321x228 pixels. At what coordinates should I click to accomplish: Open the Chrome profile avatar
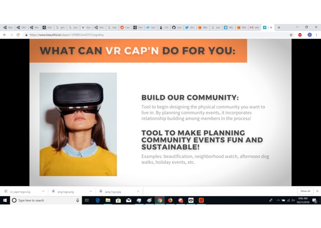309,35
